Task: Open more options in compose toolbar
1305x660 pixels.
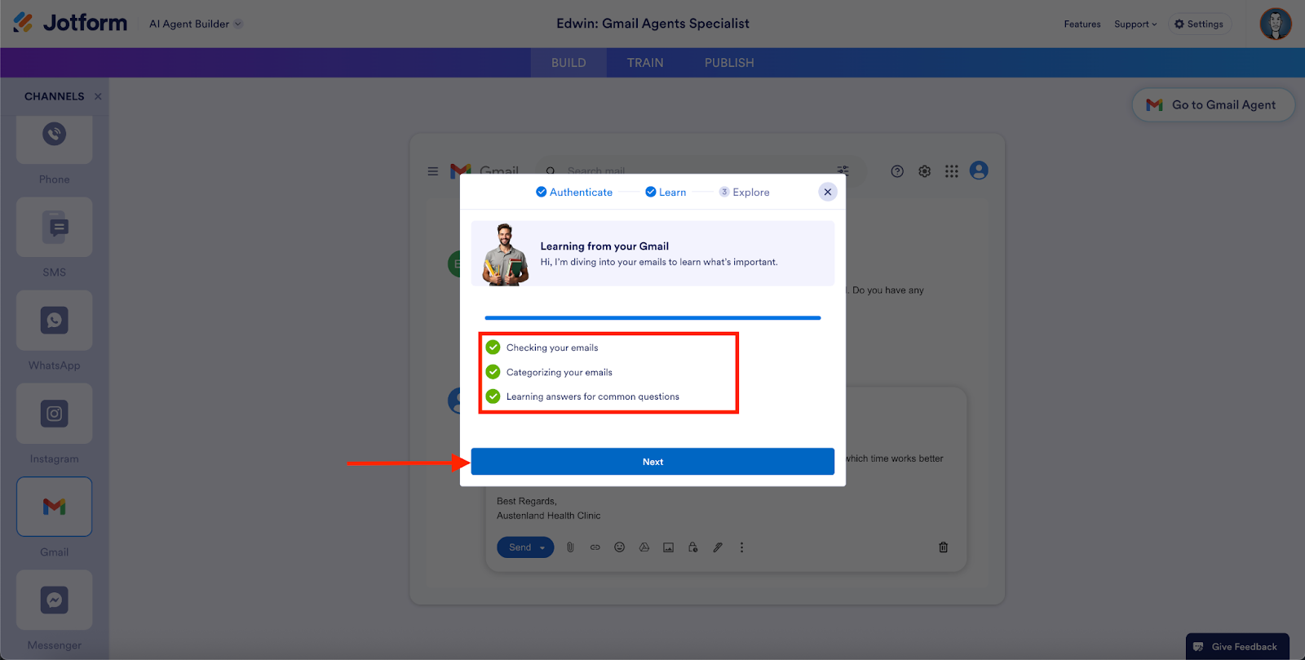Action: tap(741, 547)
